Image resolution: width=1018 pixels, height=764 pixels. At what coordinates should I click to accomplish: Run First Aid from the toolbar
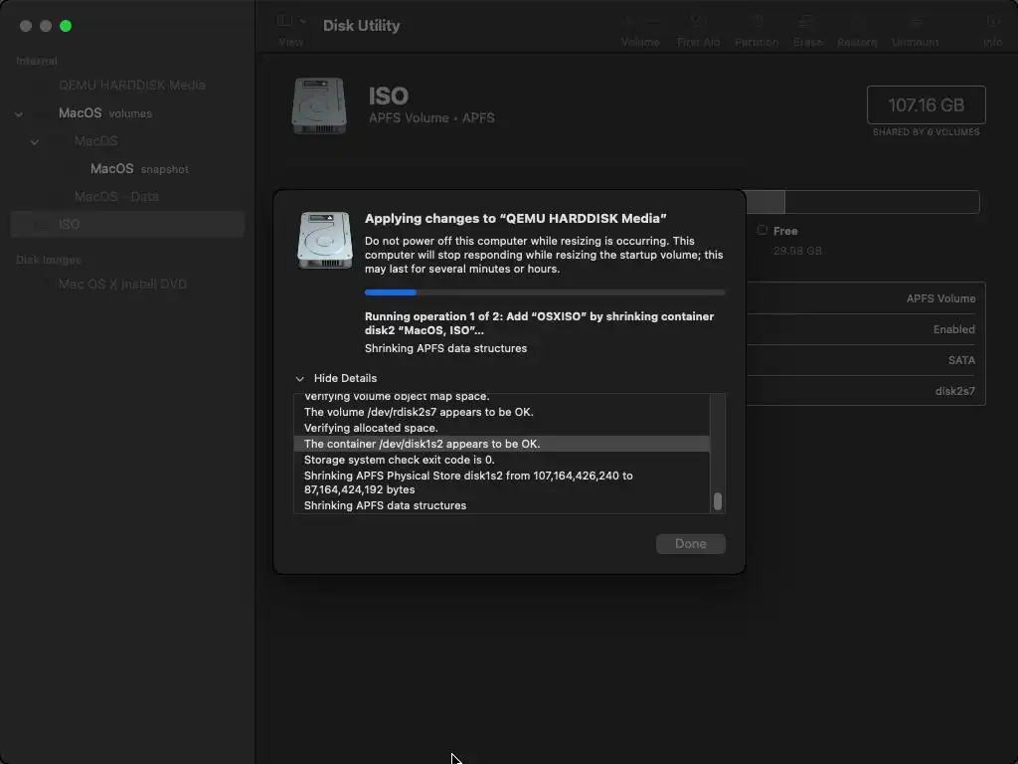(x=698, y=31)
